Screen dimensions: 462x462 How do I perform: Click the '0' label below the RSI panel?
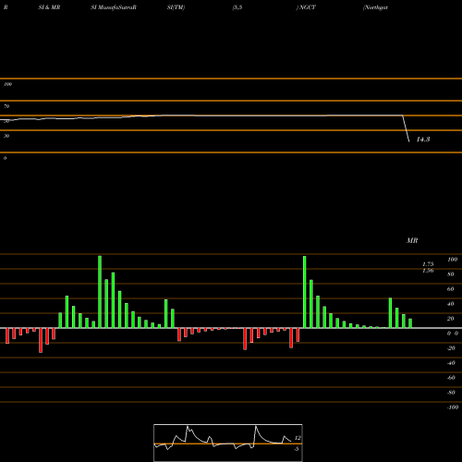[x=5, y=158]
